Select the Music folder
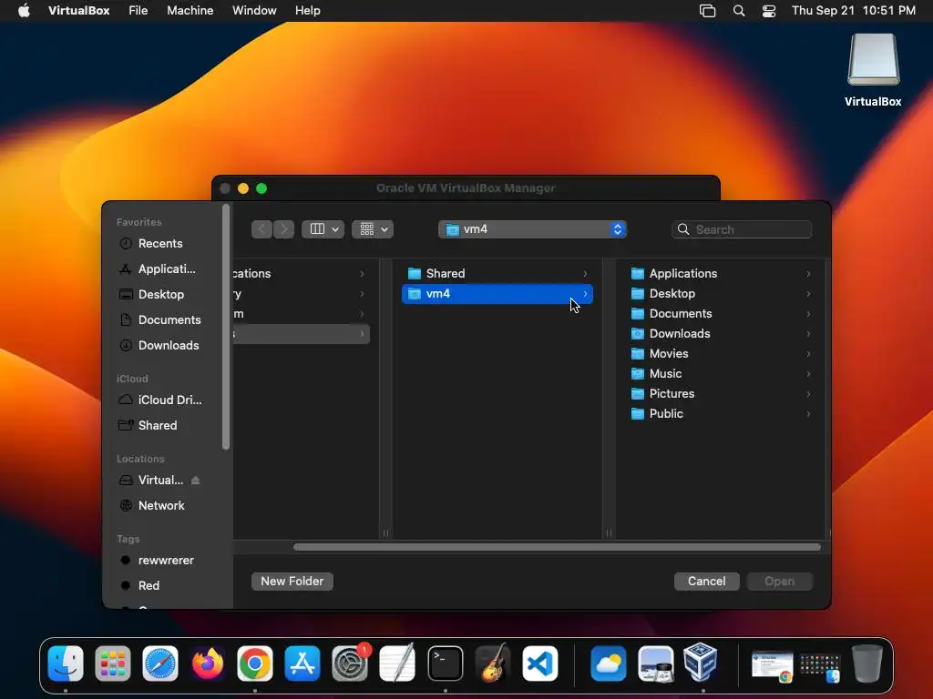The height and width of the screenshot is (699, 933). tap(720, 374)
